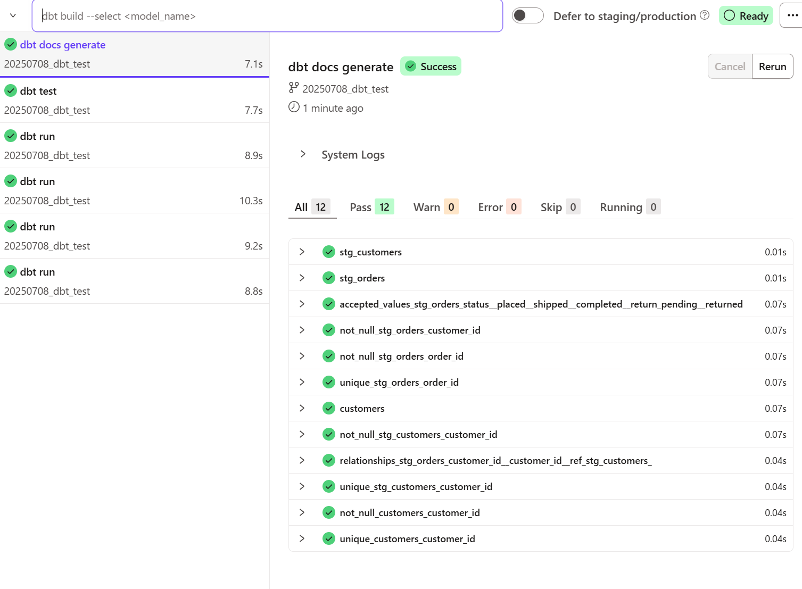The height and width of the screenshot is (589, 802).
Task: Open the three-dots more options menu
Action: click(x=792, y=15)
